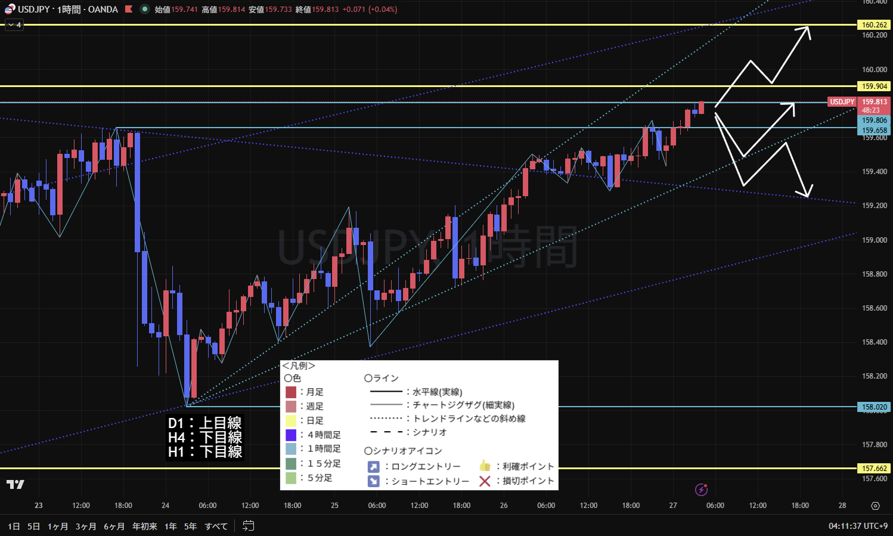Click the green market status indicator
Viewport: 893px width, 536px height.
[145, 9]
